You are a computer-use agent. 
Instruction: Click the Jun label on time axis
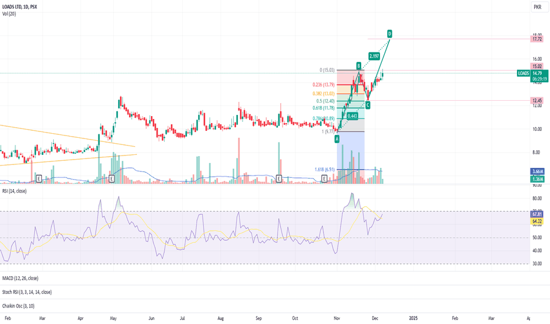[152, 318]
